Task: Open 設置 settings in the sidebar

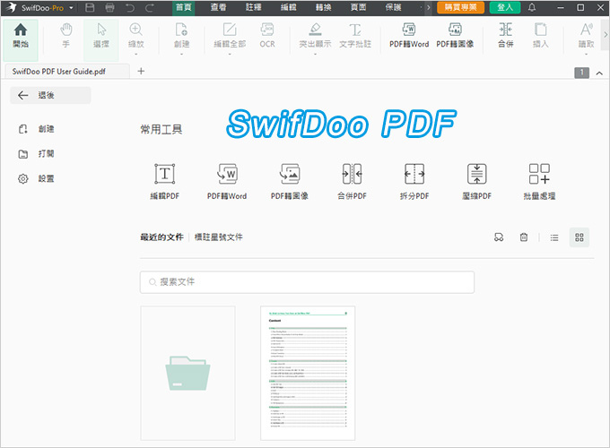Action: [37, 178]
